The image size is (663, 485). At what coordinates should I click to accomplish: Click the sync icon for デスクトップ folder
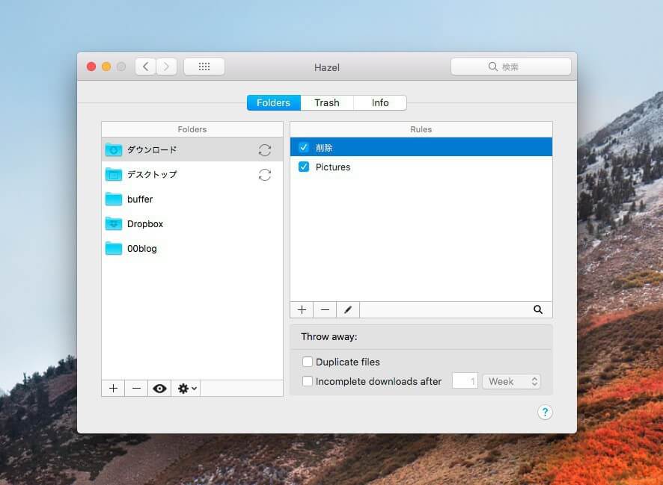pos(265,175)
